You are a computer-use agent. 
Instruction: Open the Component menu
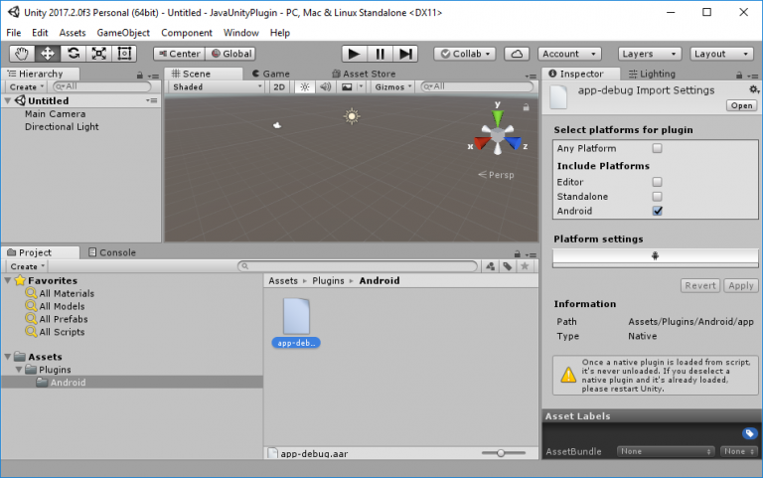(187, 33)
